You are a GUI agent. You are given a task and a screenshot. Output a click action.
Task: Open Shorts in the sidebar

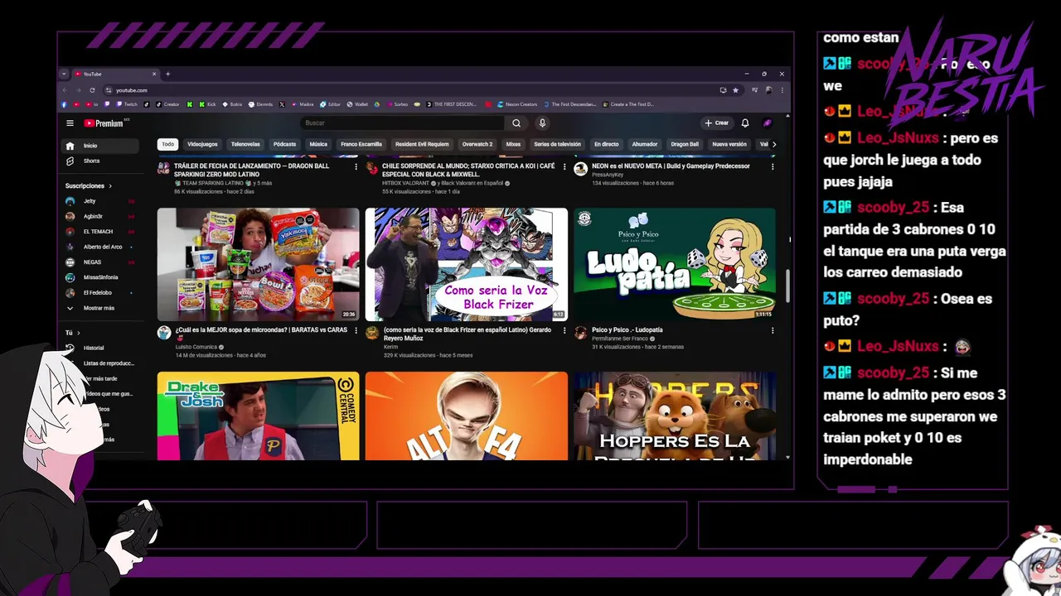tap(101, 161)
